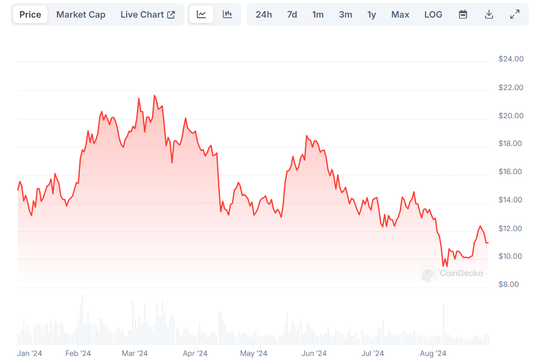
Task: Toggle the LOG scale option
Action: 433,15
